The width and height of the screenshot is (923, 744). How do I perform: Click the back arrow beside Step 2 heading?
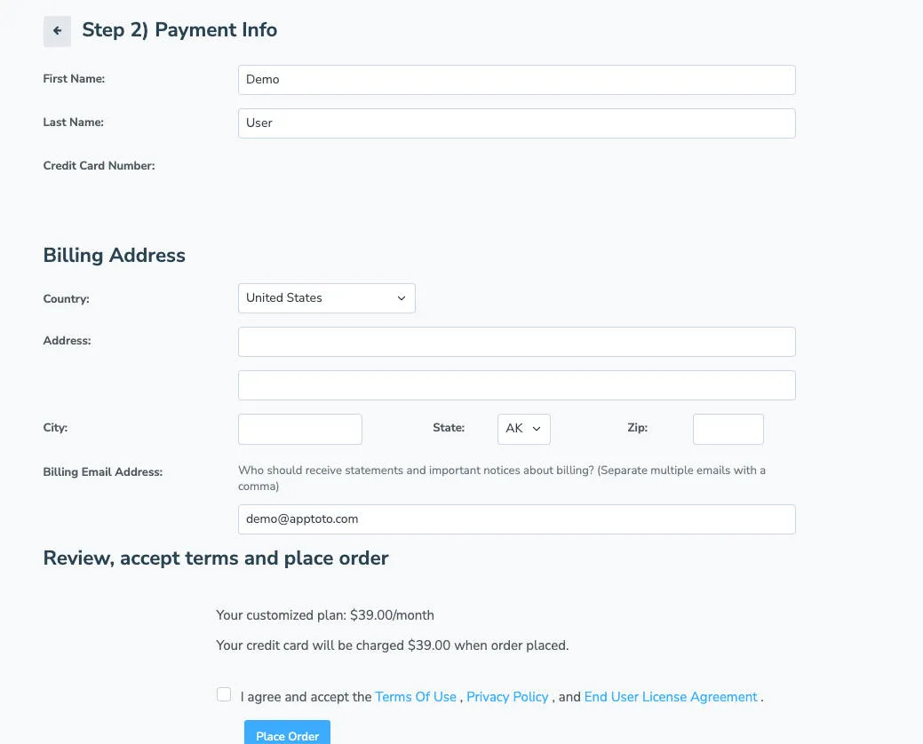(56, 31)
